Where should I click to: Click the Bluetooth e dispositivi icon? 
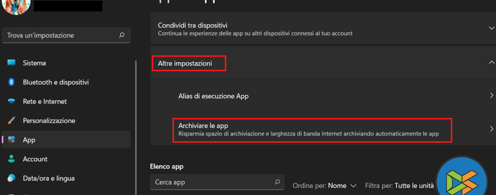11,82
